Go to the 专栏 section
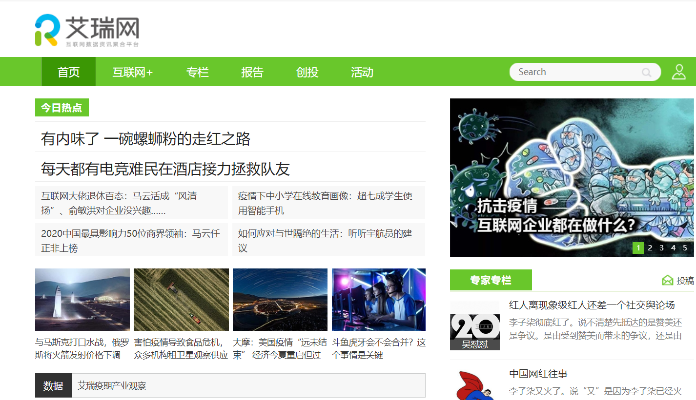Image resolution: width=696 pixels, height=400 pixels. (197, 72)
